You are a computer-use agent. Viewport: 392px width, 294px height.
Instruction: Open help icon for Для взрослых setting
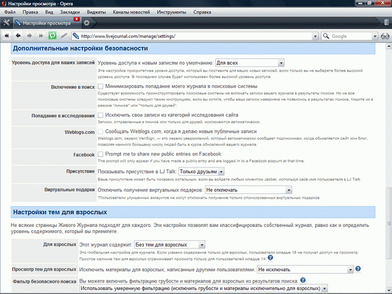(x=270, y=258)
